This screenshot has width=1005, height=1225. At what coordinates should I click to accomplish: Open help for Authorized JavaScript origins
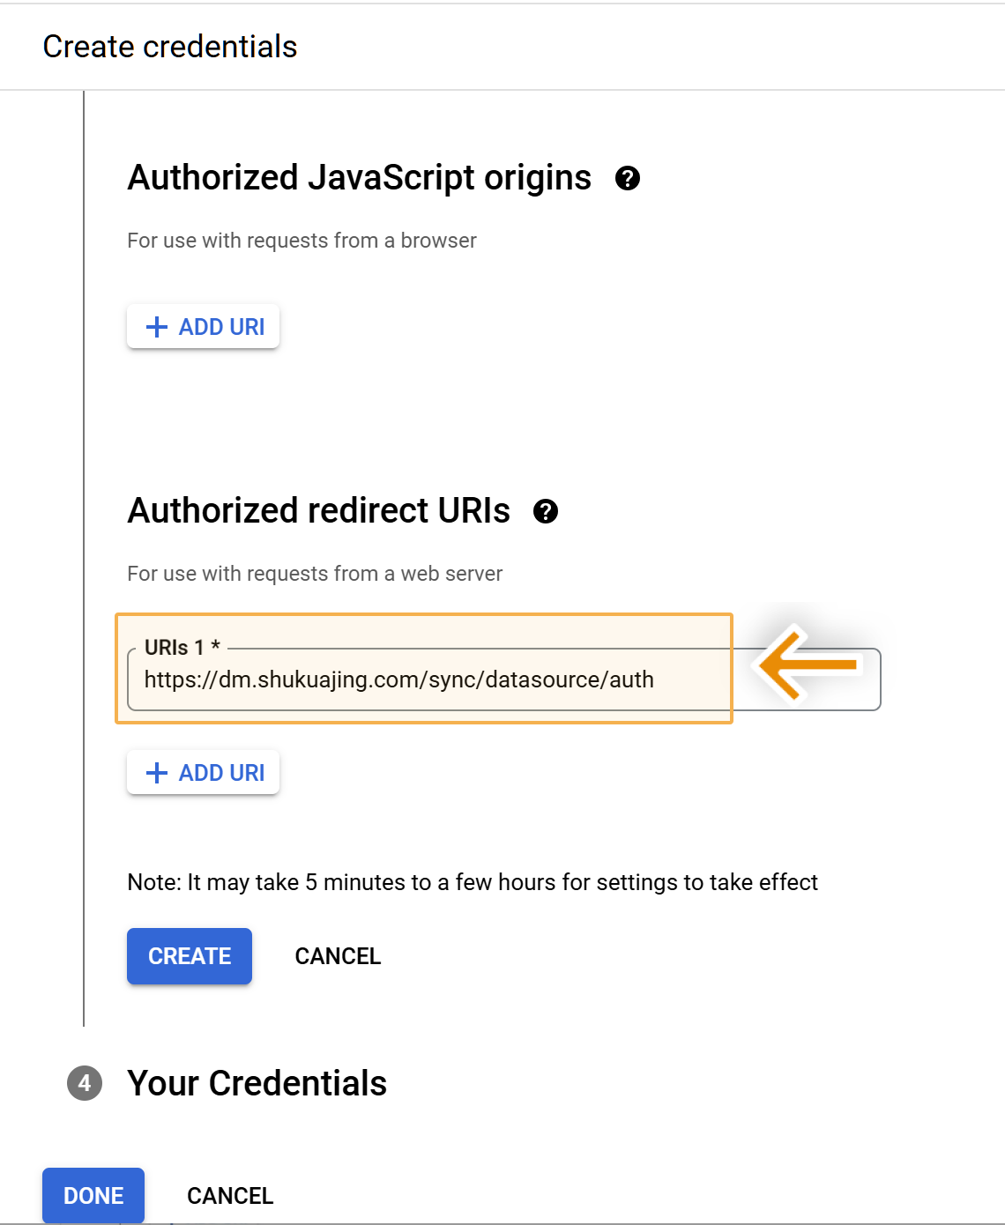[627, 178]
